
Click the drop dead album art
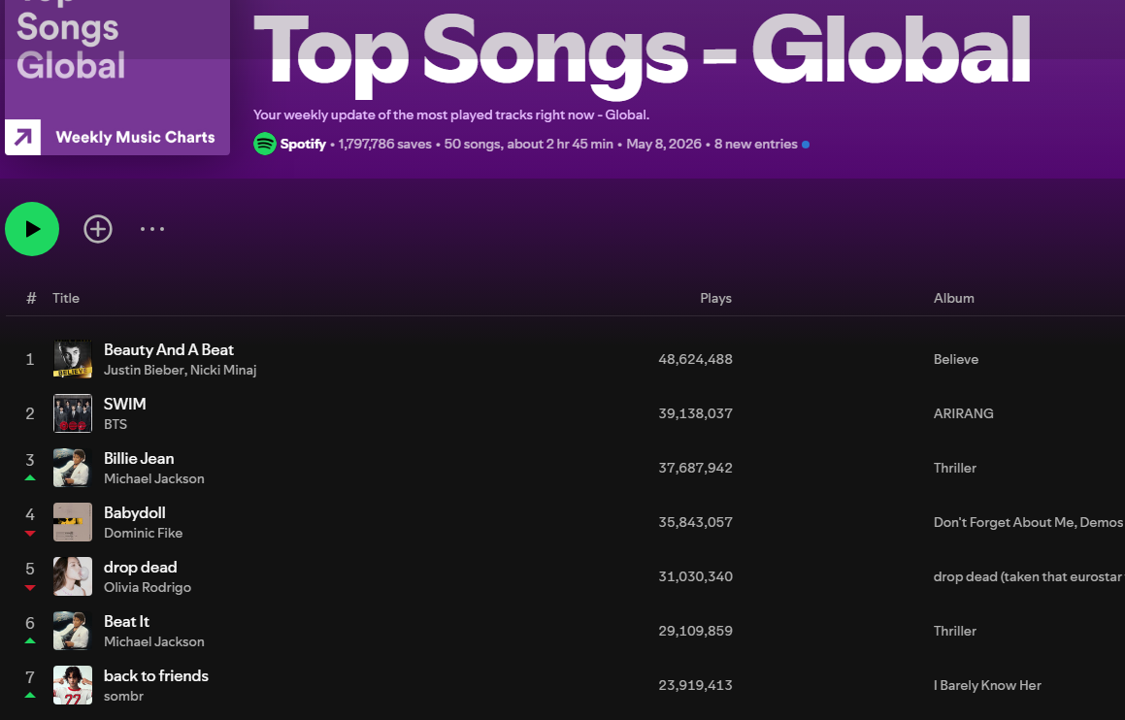73,576
